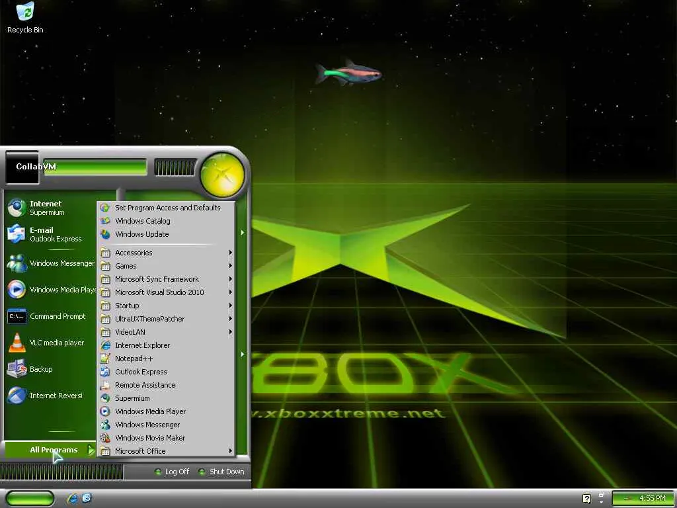Viewport: 677px width, 508px height.
Task: Expand the Microsoft Office submenu
Action: 166,451
